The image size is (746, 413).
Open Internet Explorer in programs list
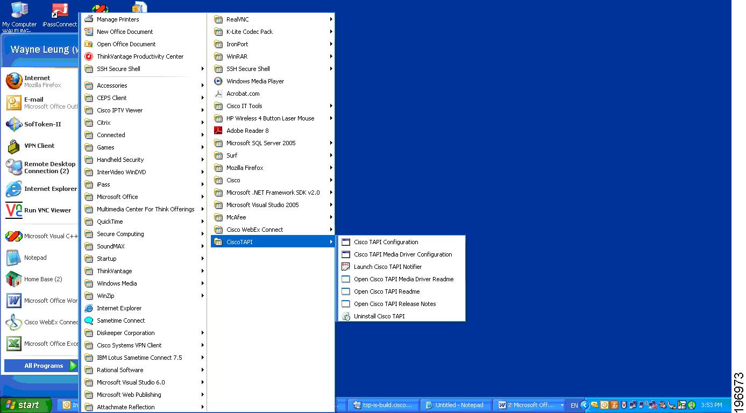[x=144, y=308]
